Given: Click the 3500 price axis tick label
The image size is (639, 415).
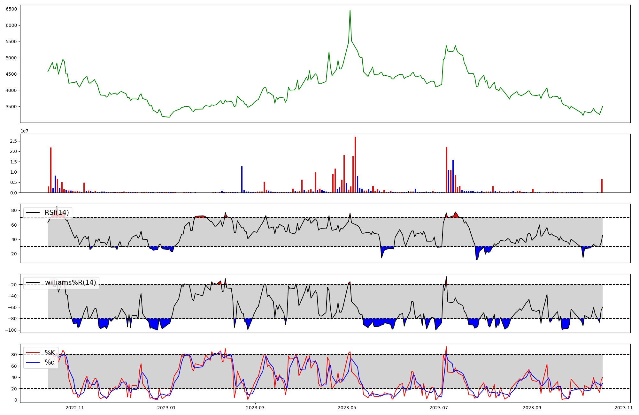Looking at the screenshot, I should 12,107.
